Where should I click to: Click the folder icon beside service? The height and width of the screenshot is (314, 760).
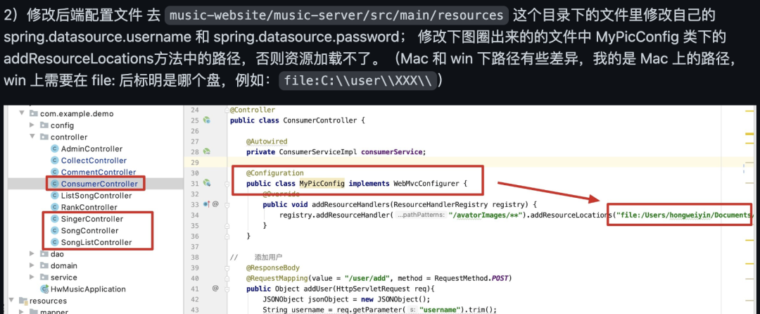click(44, 277)
